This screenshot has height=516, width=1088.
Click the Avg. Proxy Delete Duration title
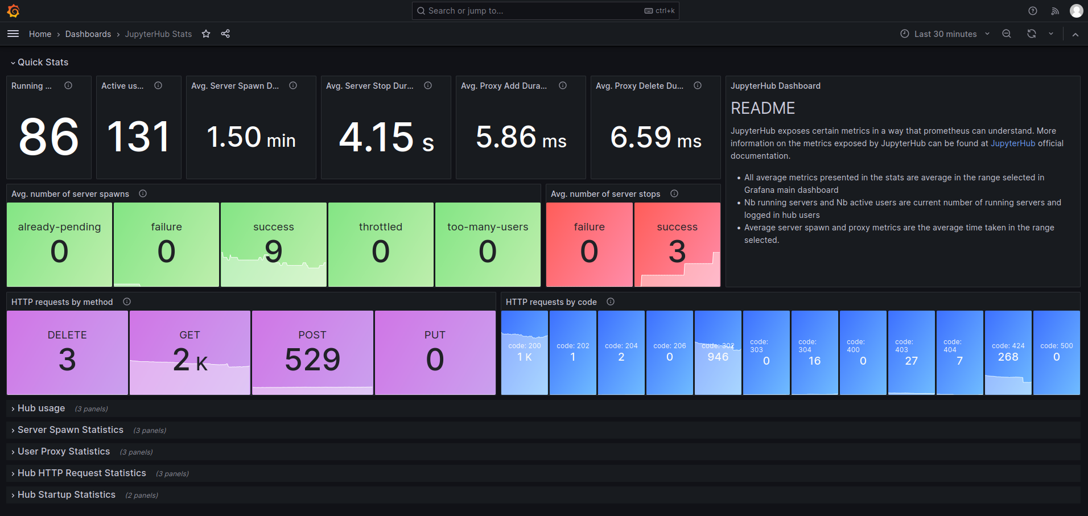coord(640,86)
